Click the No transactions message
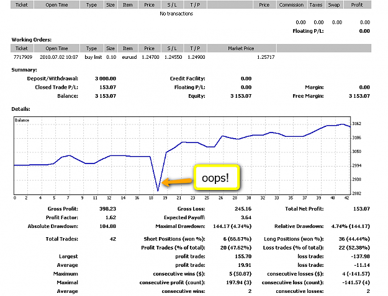The height and width of the screenshot is (296, 388). click(176, 14)
